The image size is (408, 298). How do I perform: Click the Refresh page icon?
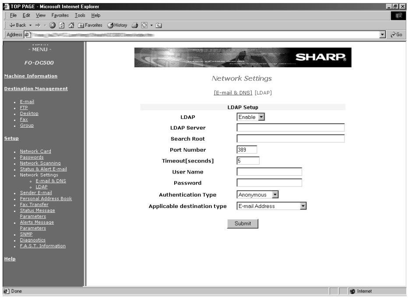pyautogui.click(x=62, y=25)
